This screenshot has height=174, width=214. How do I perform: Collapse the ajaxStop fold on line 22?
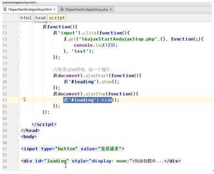[19, 94]
